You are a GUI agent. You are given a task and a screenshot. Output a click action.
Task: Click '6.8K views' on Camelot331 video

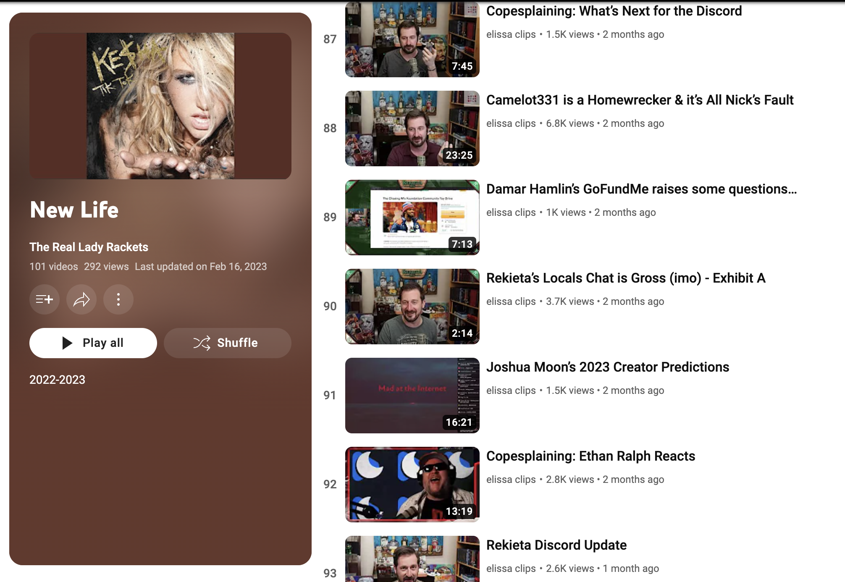coord(570,123)
